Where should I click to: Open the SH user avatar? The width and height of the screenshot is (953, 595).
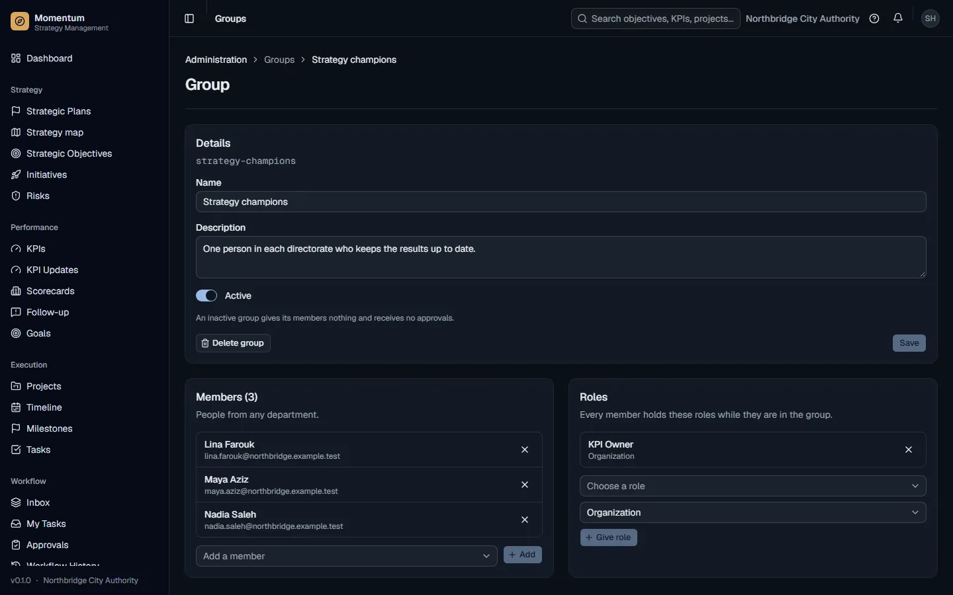[930, 19]
